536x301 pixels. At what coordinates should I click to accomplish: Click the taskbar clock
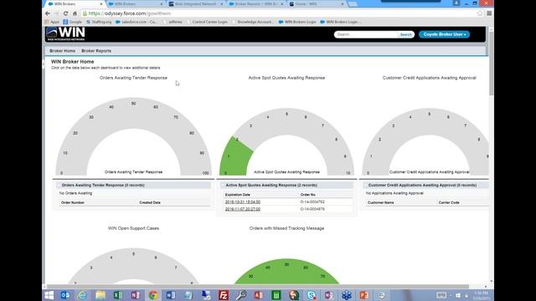point(481,295)
